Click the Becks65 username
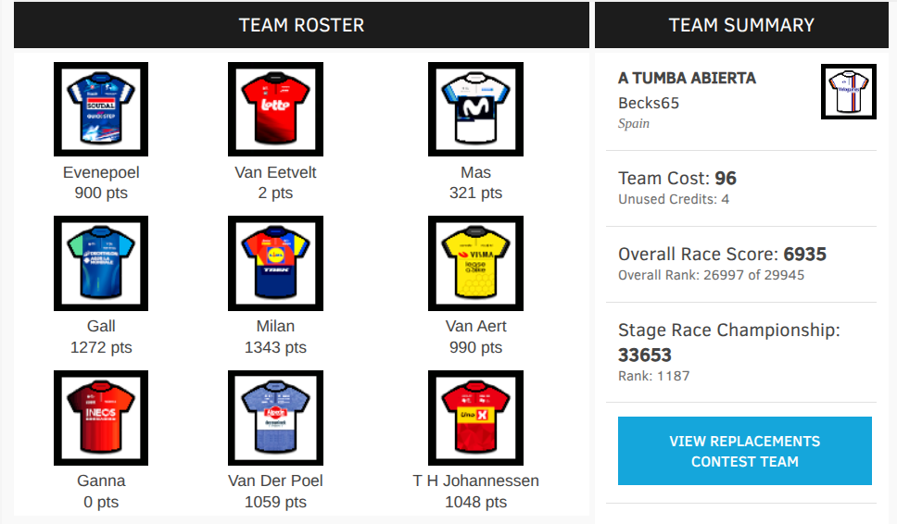Screen dimensions: 897x524 [x=648, y=104]
